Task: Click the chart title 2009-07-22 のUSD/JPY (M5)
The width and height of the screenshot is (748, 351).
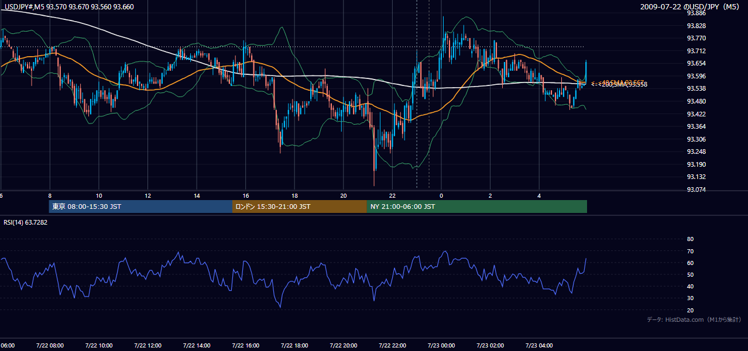Action: click(691, 6)
